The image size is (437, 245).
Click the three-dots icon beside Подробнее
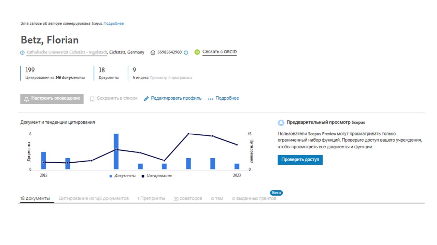(210, 99)
